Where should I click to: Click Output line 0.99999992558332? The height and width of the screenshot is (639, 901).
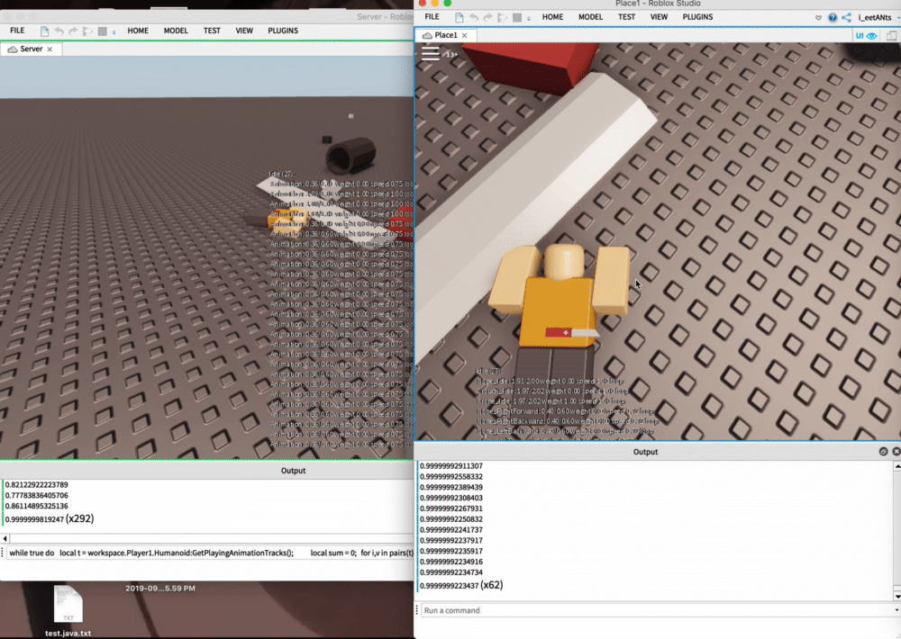click(x=451, y=476)
